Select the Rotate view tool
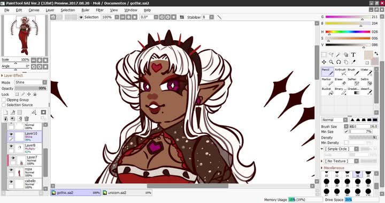Image resolution: width=385 pixels, height=203 pixels. click(x=338, y=62)
